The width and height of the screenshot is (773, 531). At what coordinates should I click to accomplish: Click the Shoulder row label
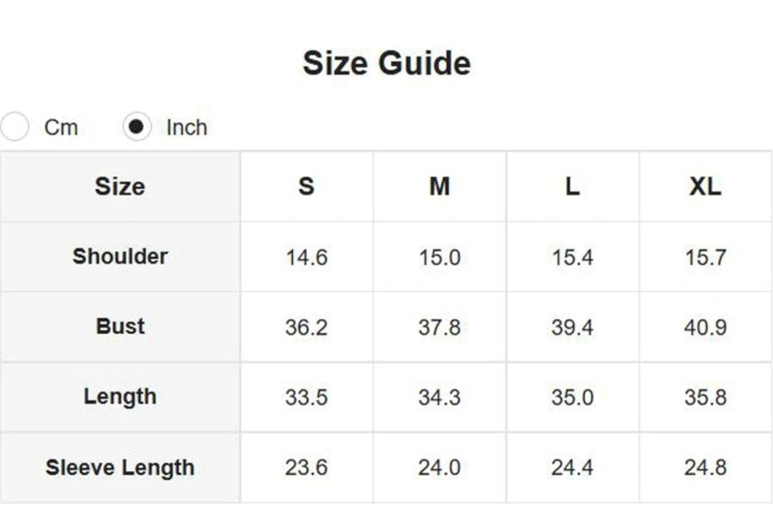tap(120, 256)
